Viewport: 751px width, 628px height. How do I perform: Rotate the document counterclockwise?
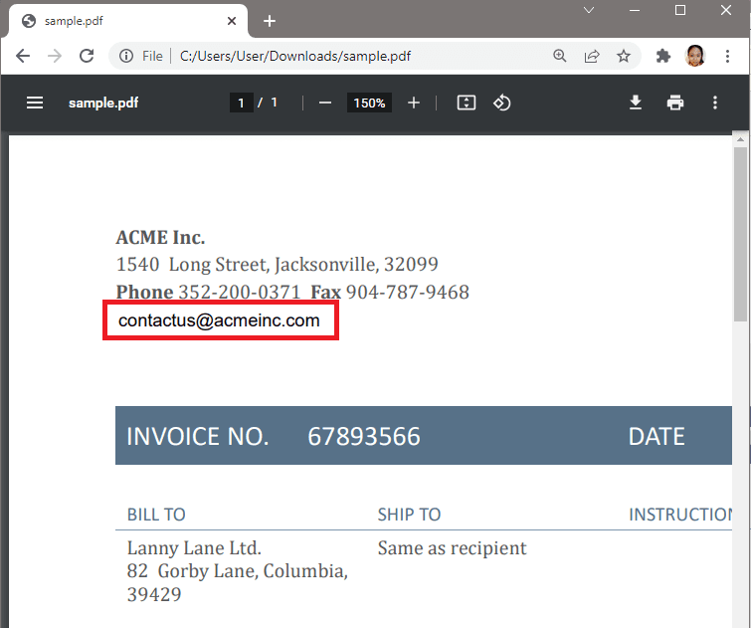(x=502, y=103)
